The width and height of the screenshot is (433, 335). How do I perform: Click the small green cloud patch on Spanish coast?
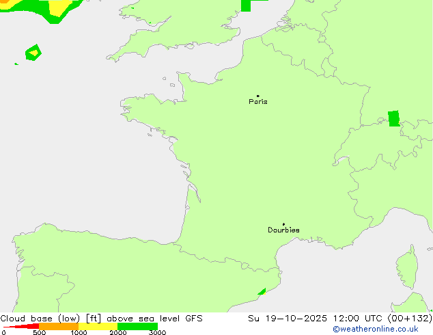point(262,292)
